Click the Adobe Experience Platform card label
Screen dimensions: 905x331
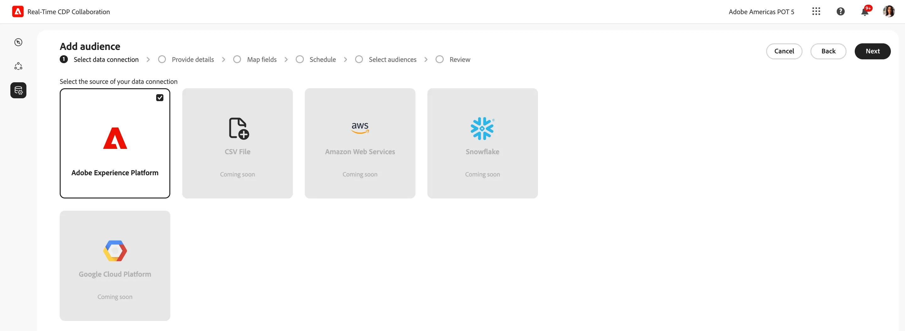coord(115,173)
